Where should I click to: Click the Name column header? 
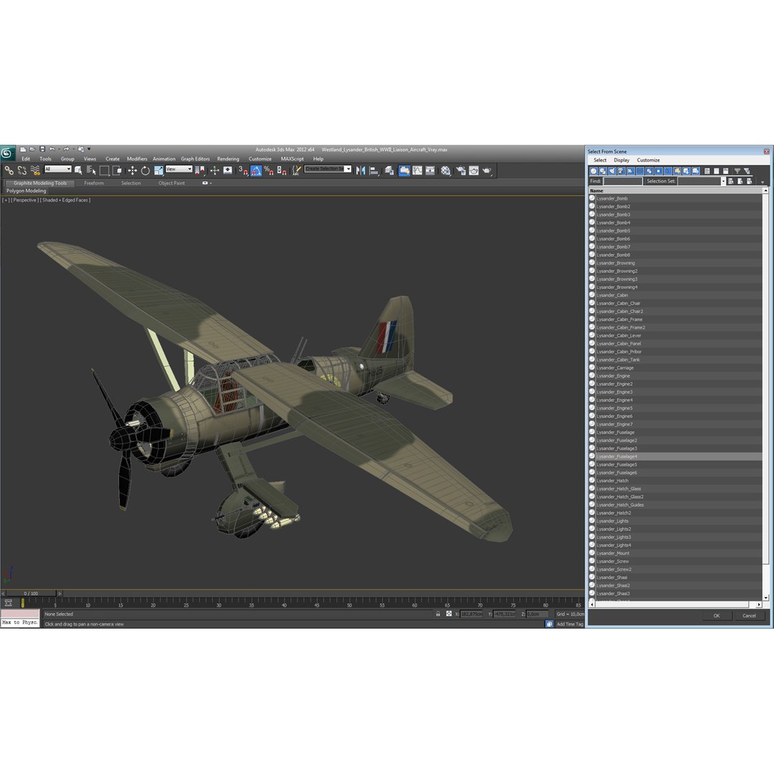[x=675, y=191]
